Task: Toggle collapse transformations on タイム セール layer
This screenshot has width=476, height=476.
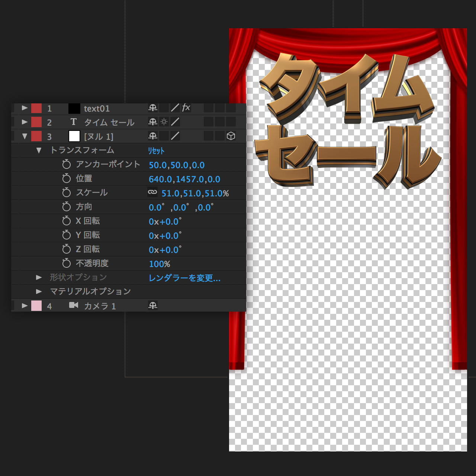Action: point(164,122)
